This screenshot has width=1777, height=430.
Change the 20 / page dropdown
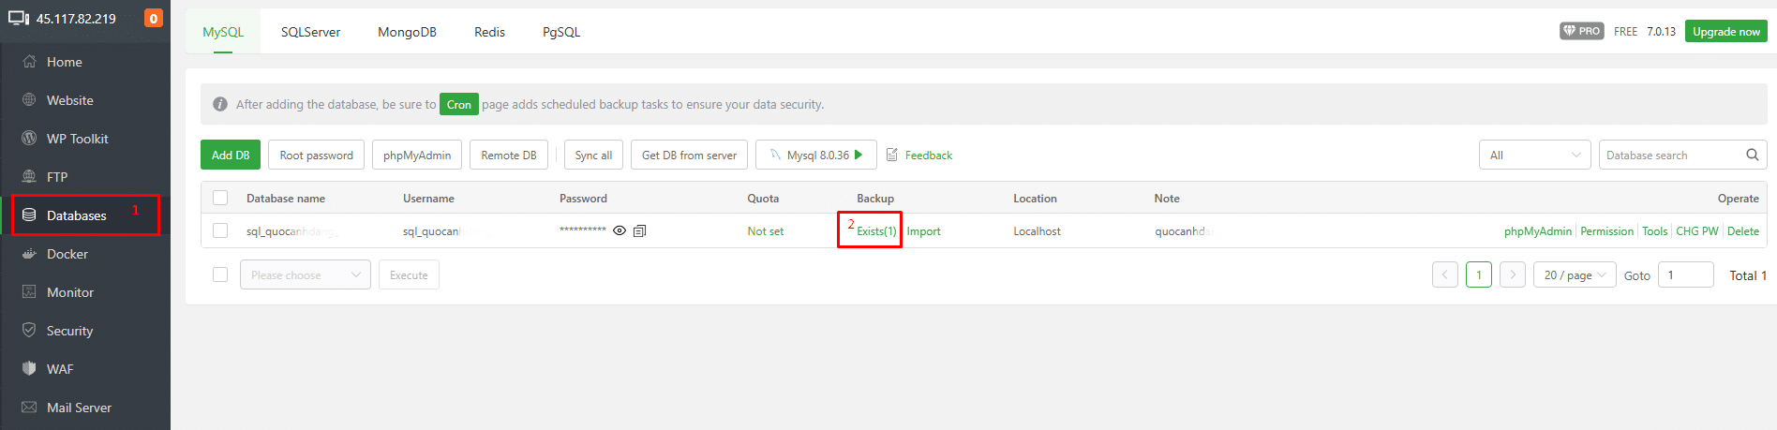pos(1574,275)
